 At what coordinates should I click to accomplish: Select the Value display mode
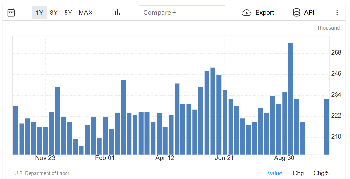tap(275, 173)
